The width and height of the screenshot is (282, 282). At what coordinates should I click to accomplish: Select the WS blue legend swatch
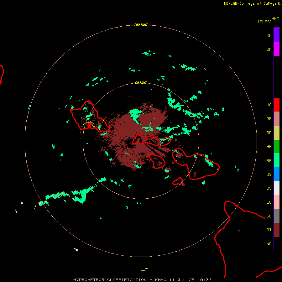coord(277,174)
